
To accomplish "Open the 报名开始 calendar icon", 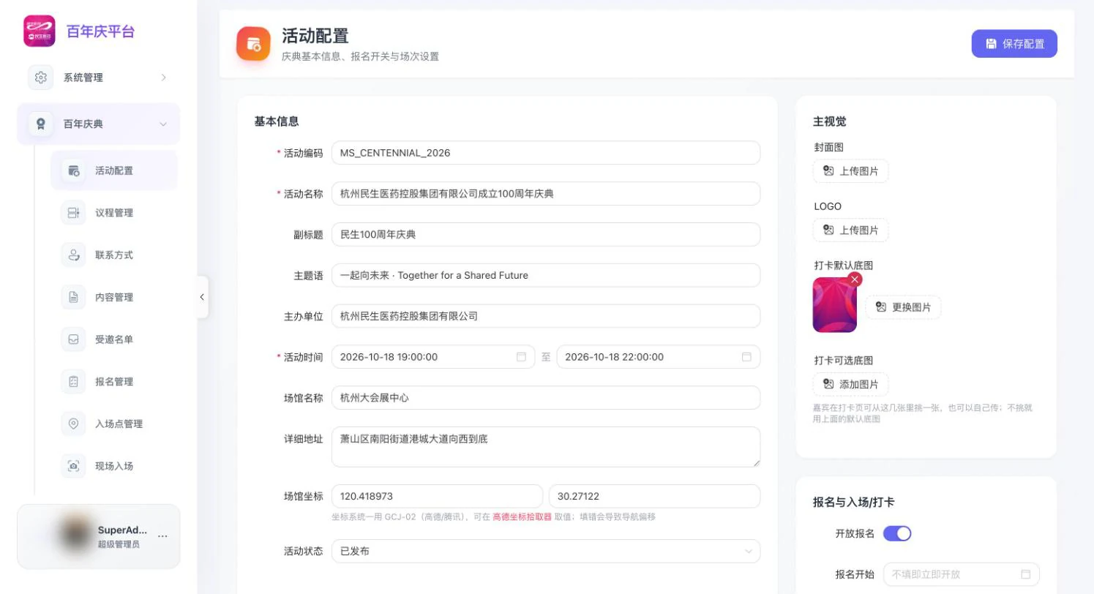I will pyautogui.click(x=1026, y=574).
